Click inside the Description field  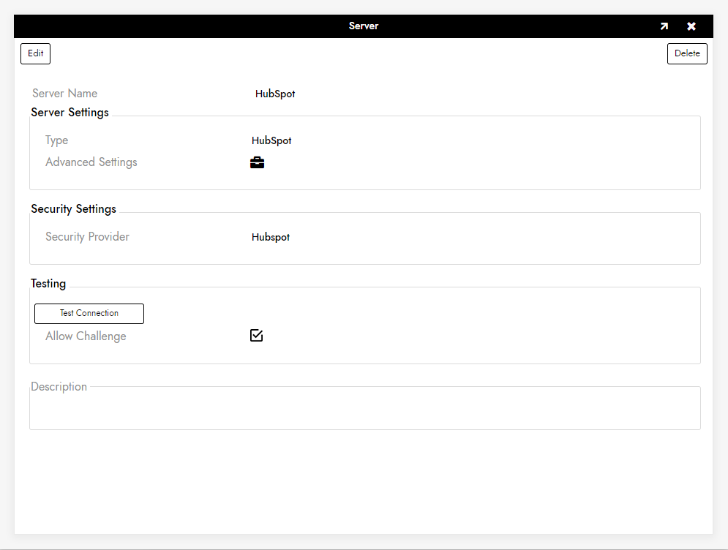click(x=364, y=410)
